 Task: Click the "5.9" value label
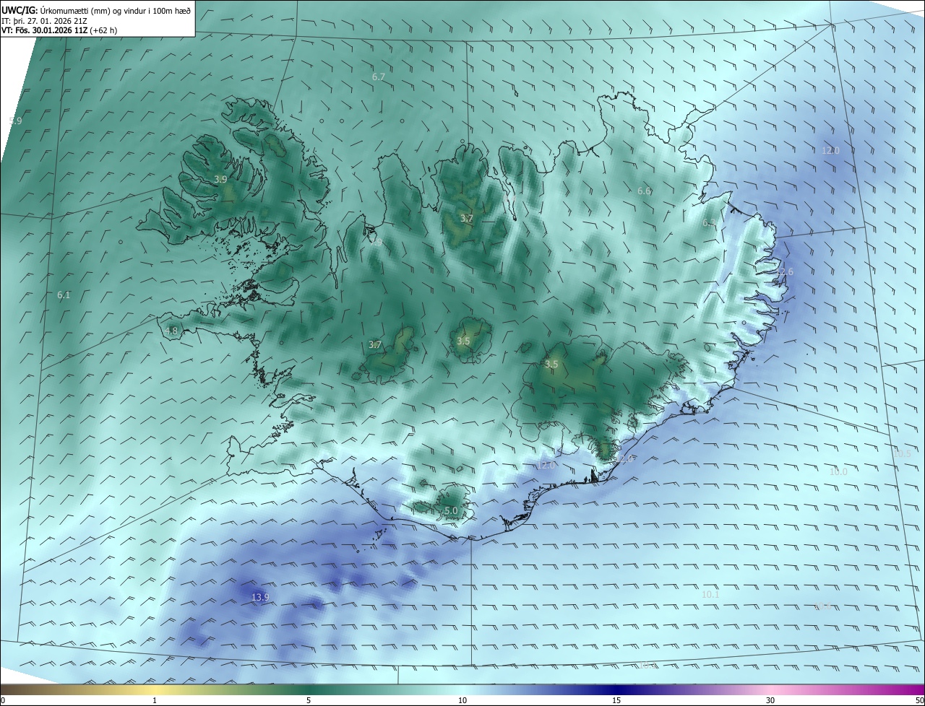click(15, 121)
